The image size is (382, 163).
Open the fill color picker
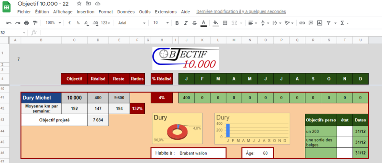click(x=215, y=23)
